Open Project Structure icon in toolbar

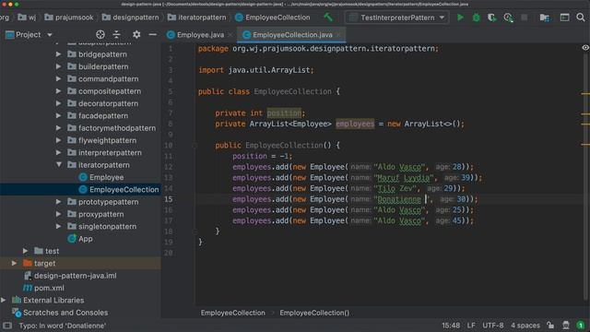click(544, 18)
